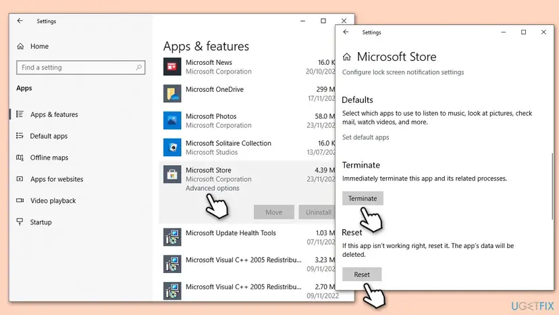Click the Apps & features sidebar icon

[20, 114]
